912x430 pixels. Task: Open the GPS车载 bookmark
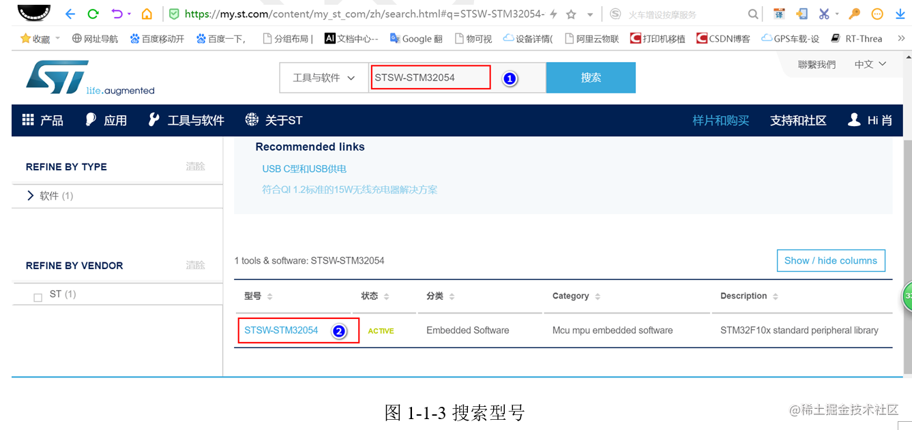(x=791, y=39)
